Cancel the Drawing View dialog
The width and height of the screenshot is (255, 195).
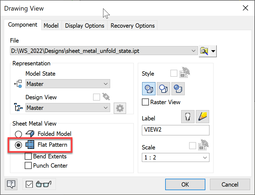point(230,184)
